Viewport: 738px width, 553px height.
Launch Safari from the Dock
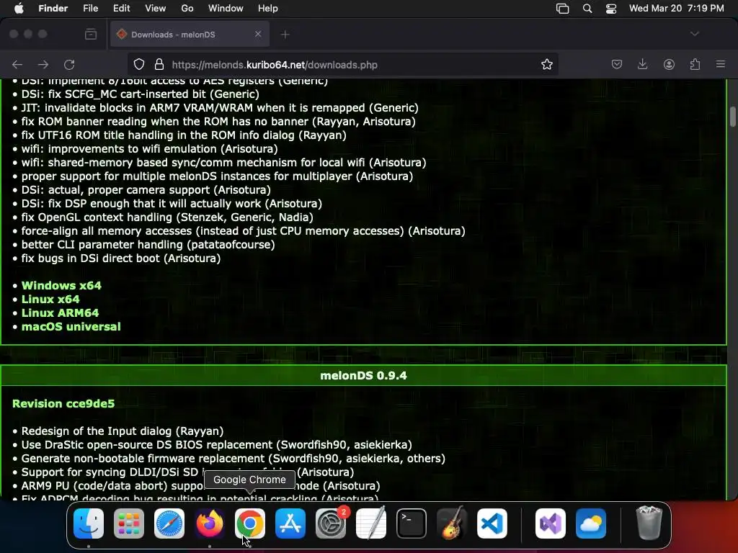click(169, 523)
